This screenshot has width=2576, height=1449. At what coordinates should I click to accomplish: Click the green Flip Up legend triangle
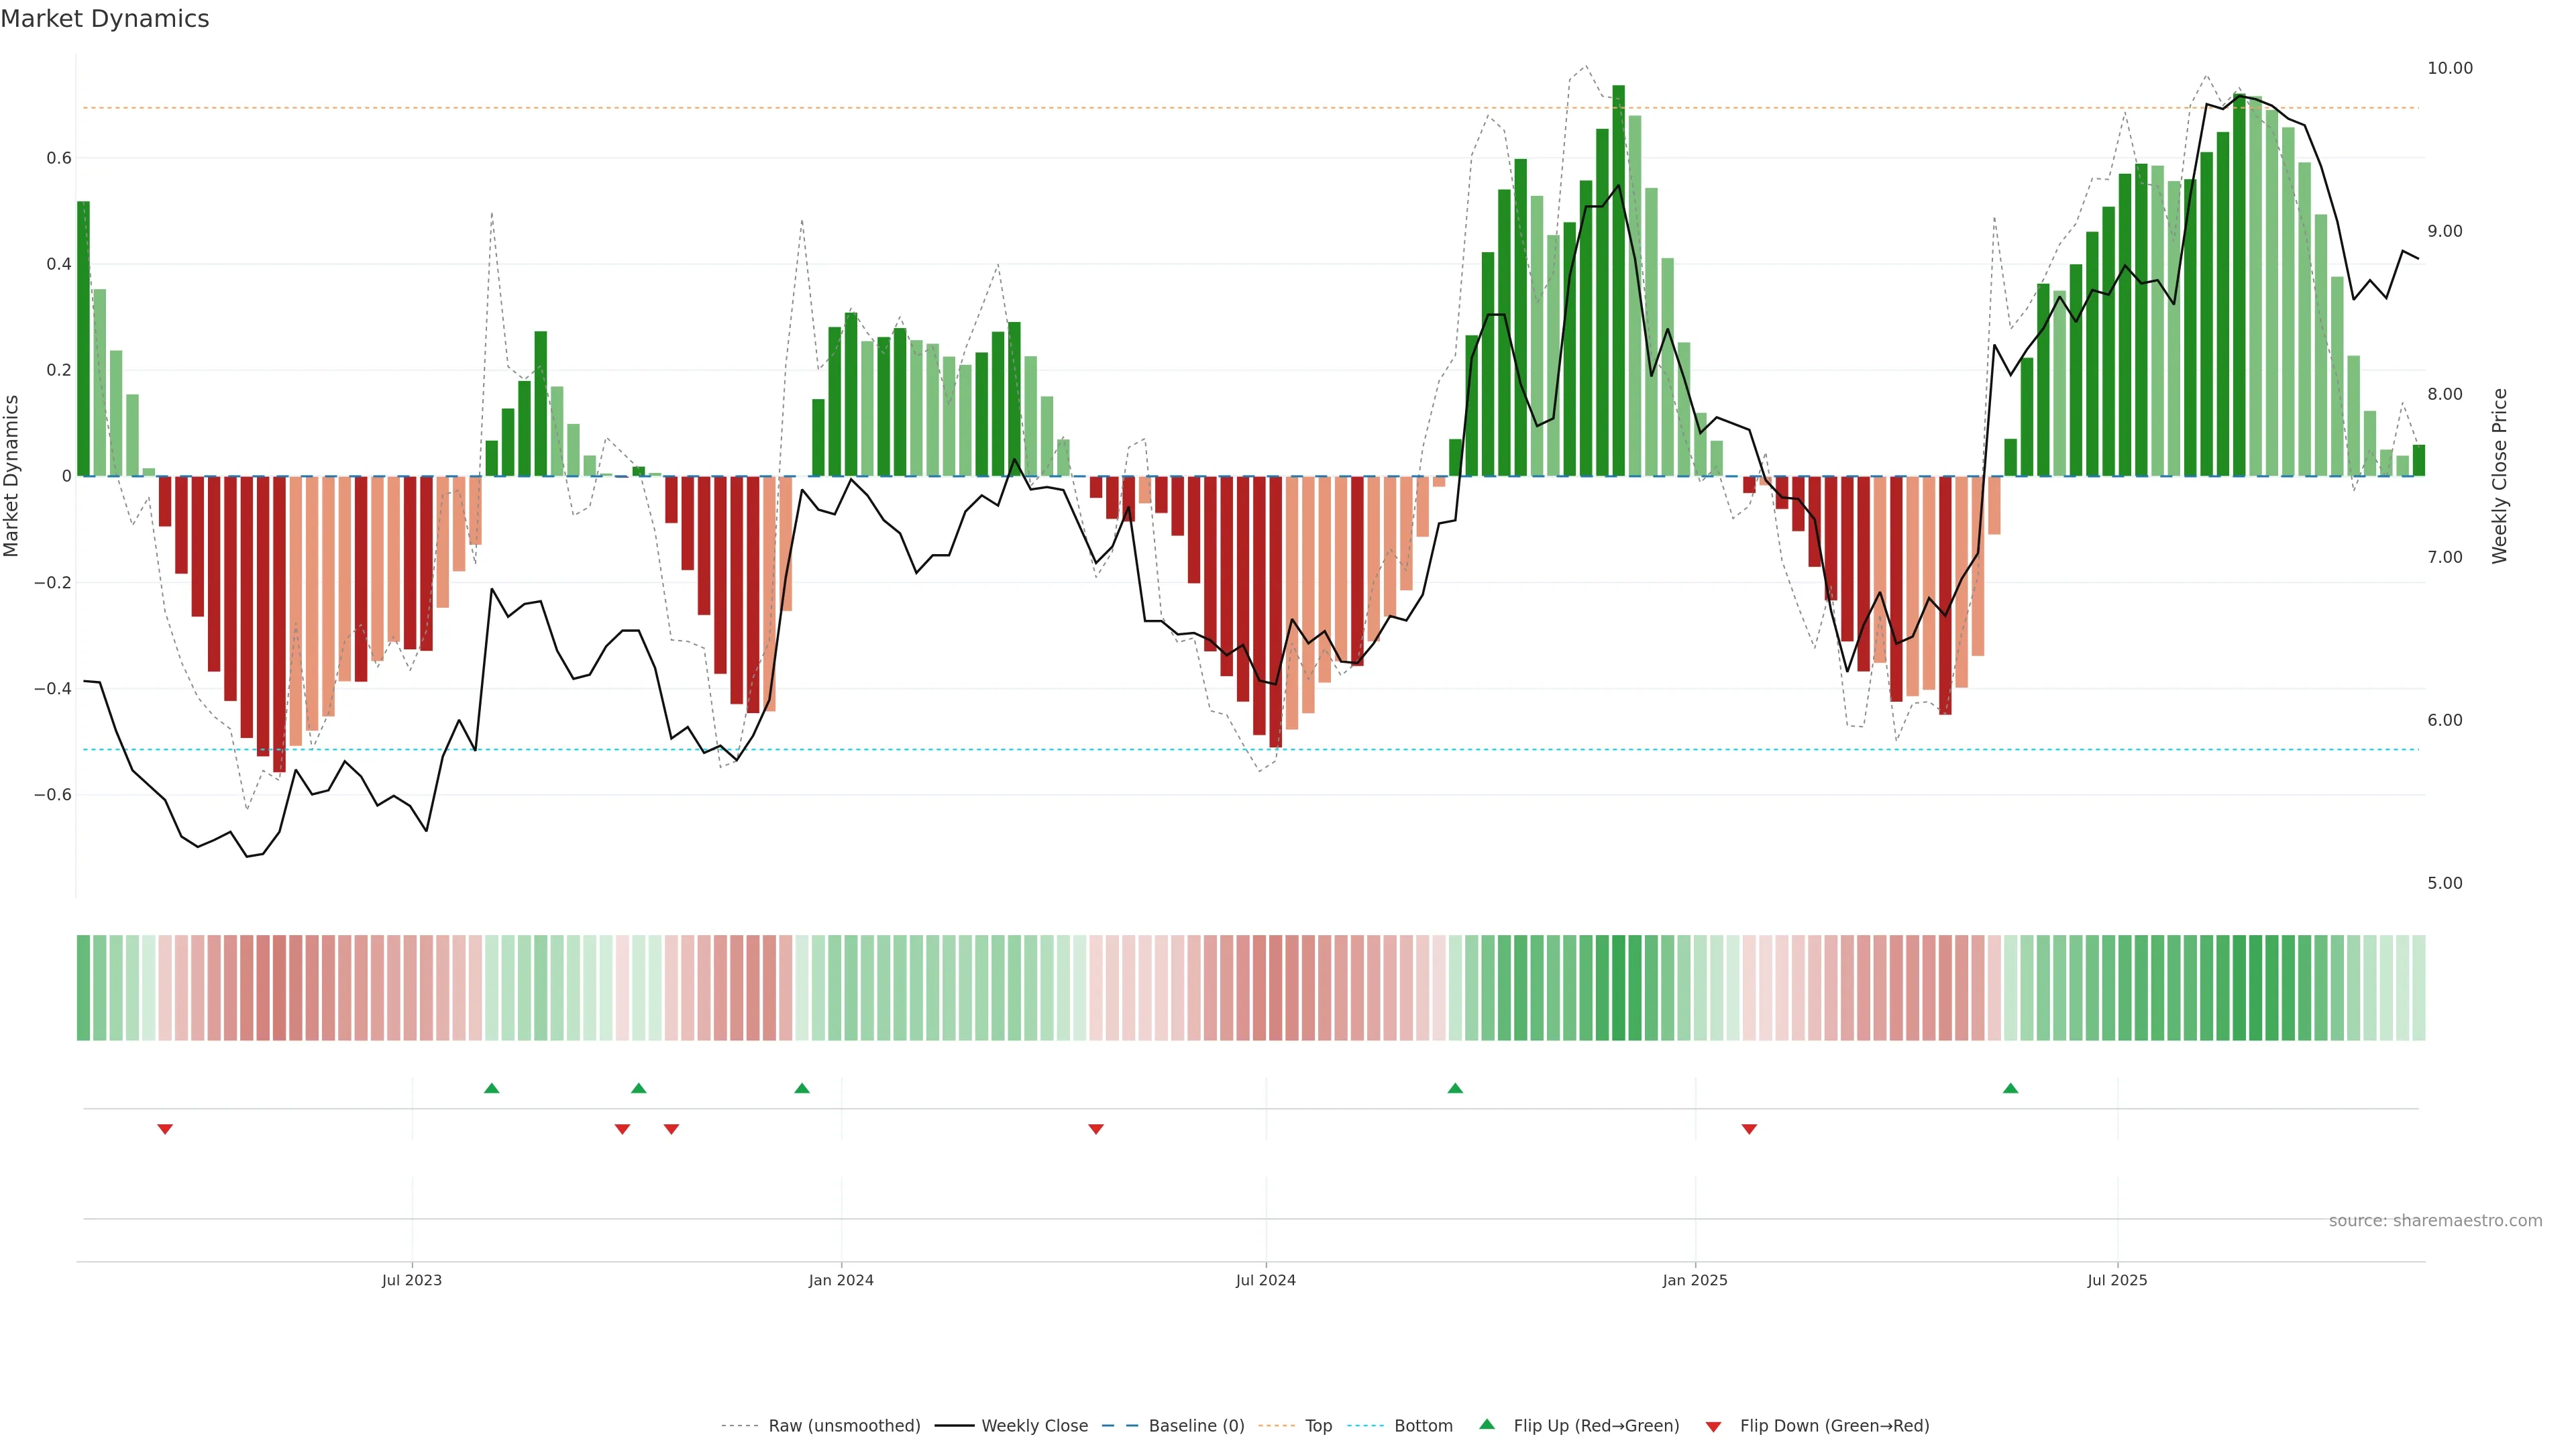tap(1486, 1424)
